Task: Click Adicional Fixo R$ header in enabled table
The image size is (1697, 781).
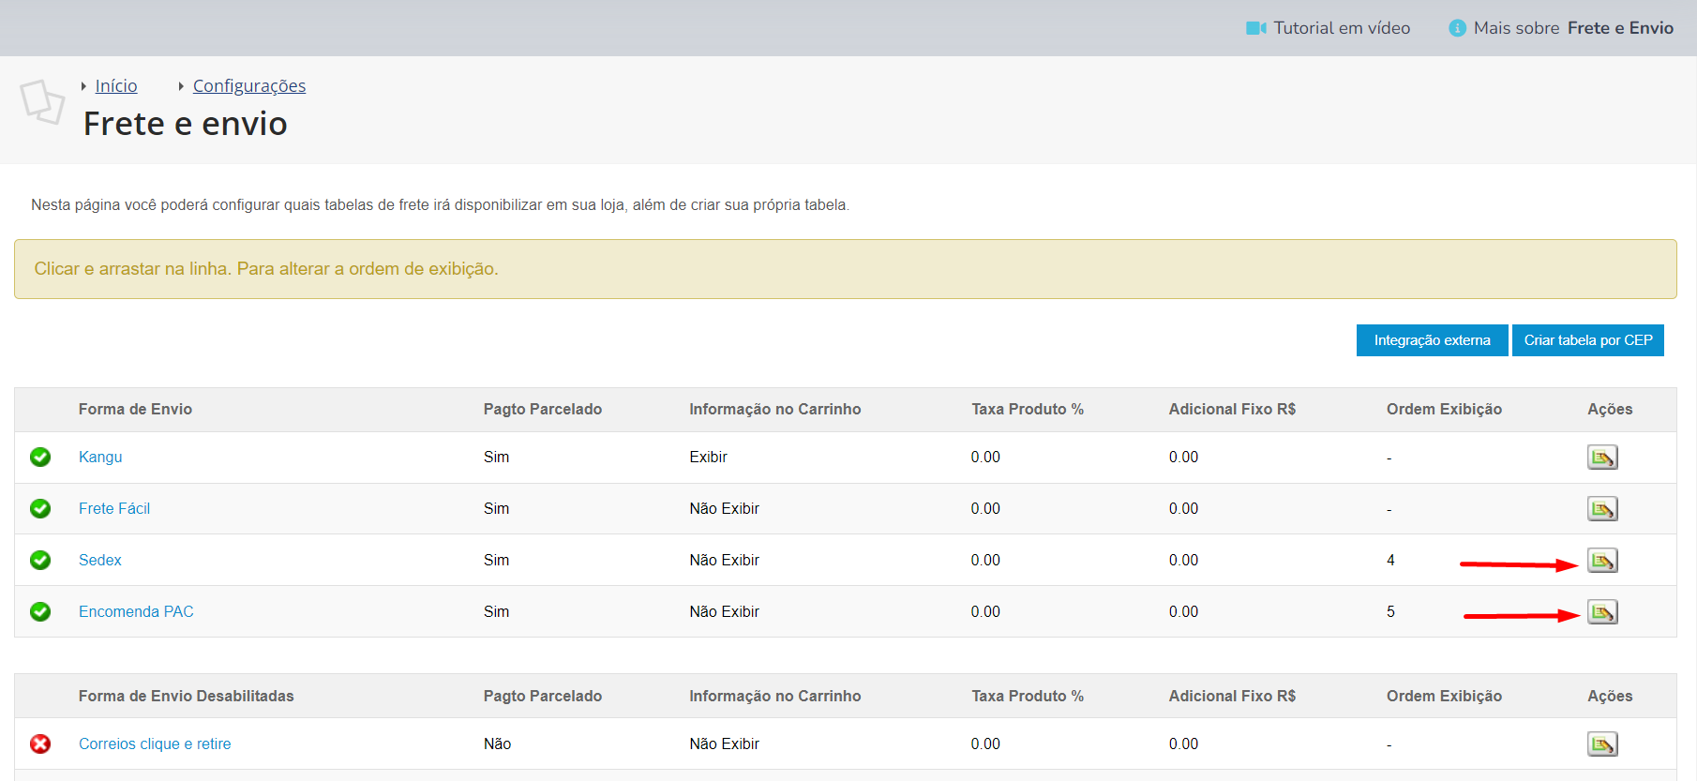Action: tap(1232, 409)
